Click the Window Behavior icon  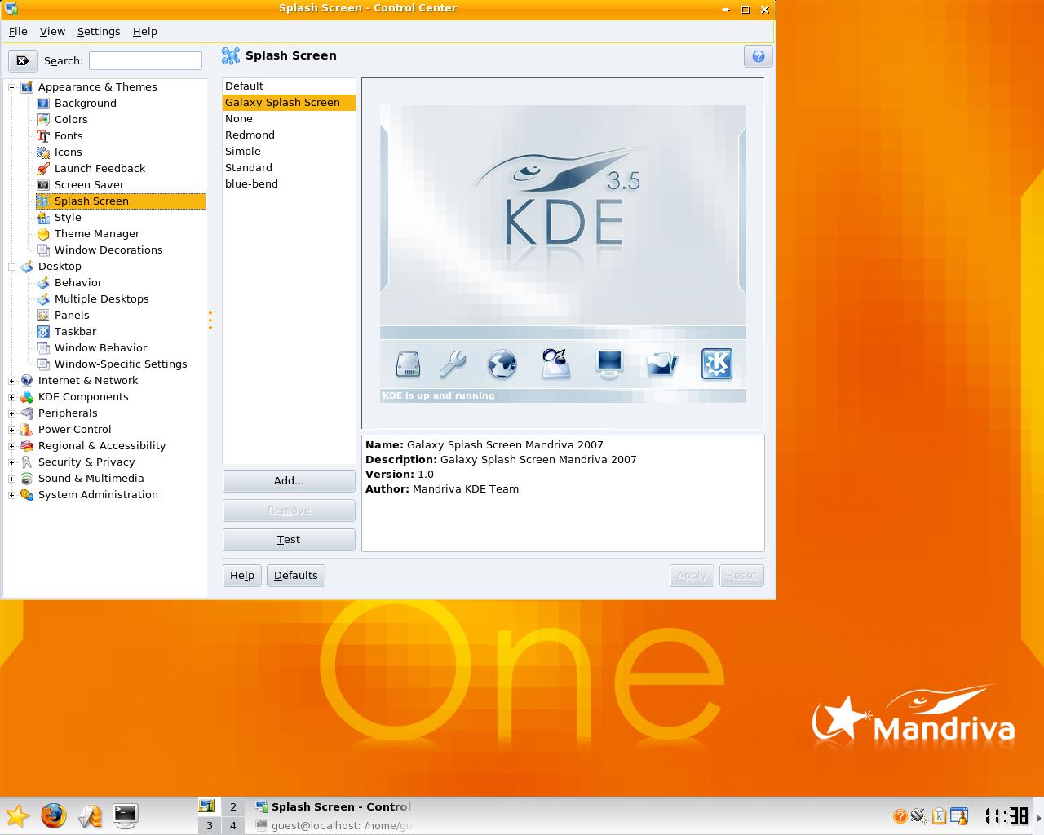(43, 348)
